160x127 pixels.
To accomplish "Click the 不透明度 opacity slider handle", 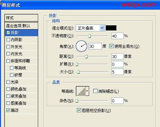I will pos(89,36).
